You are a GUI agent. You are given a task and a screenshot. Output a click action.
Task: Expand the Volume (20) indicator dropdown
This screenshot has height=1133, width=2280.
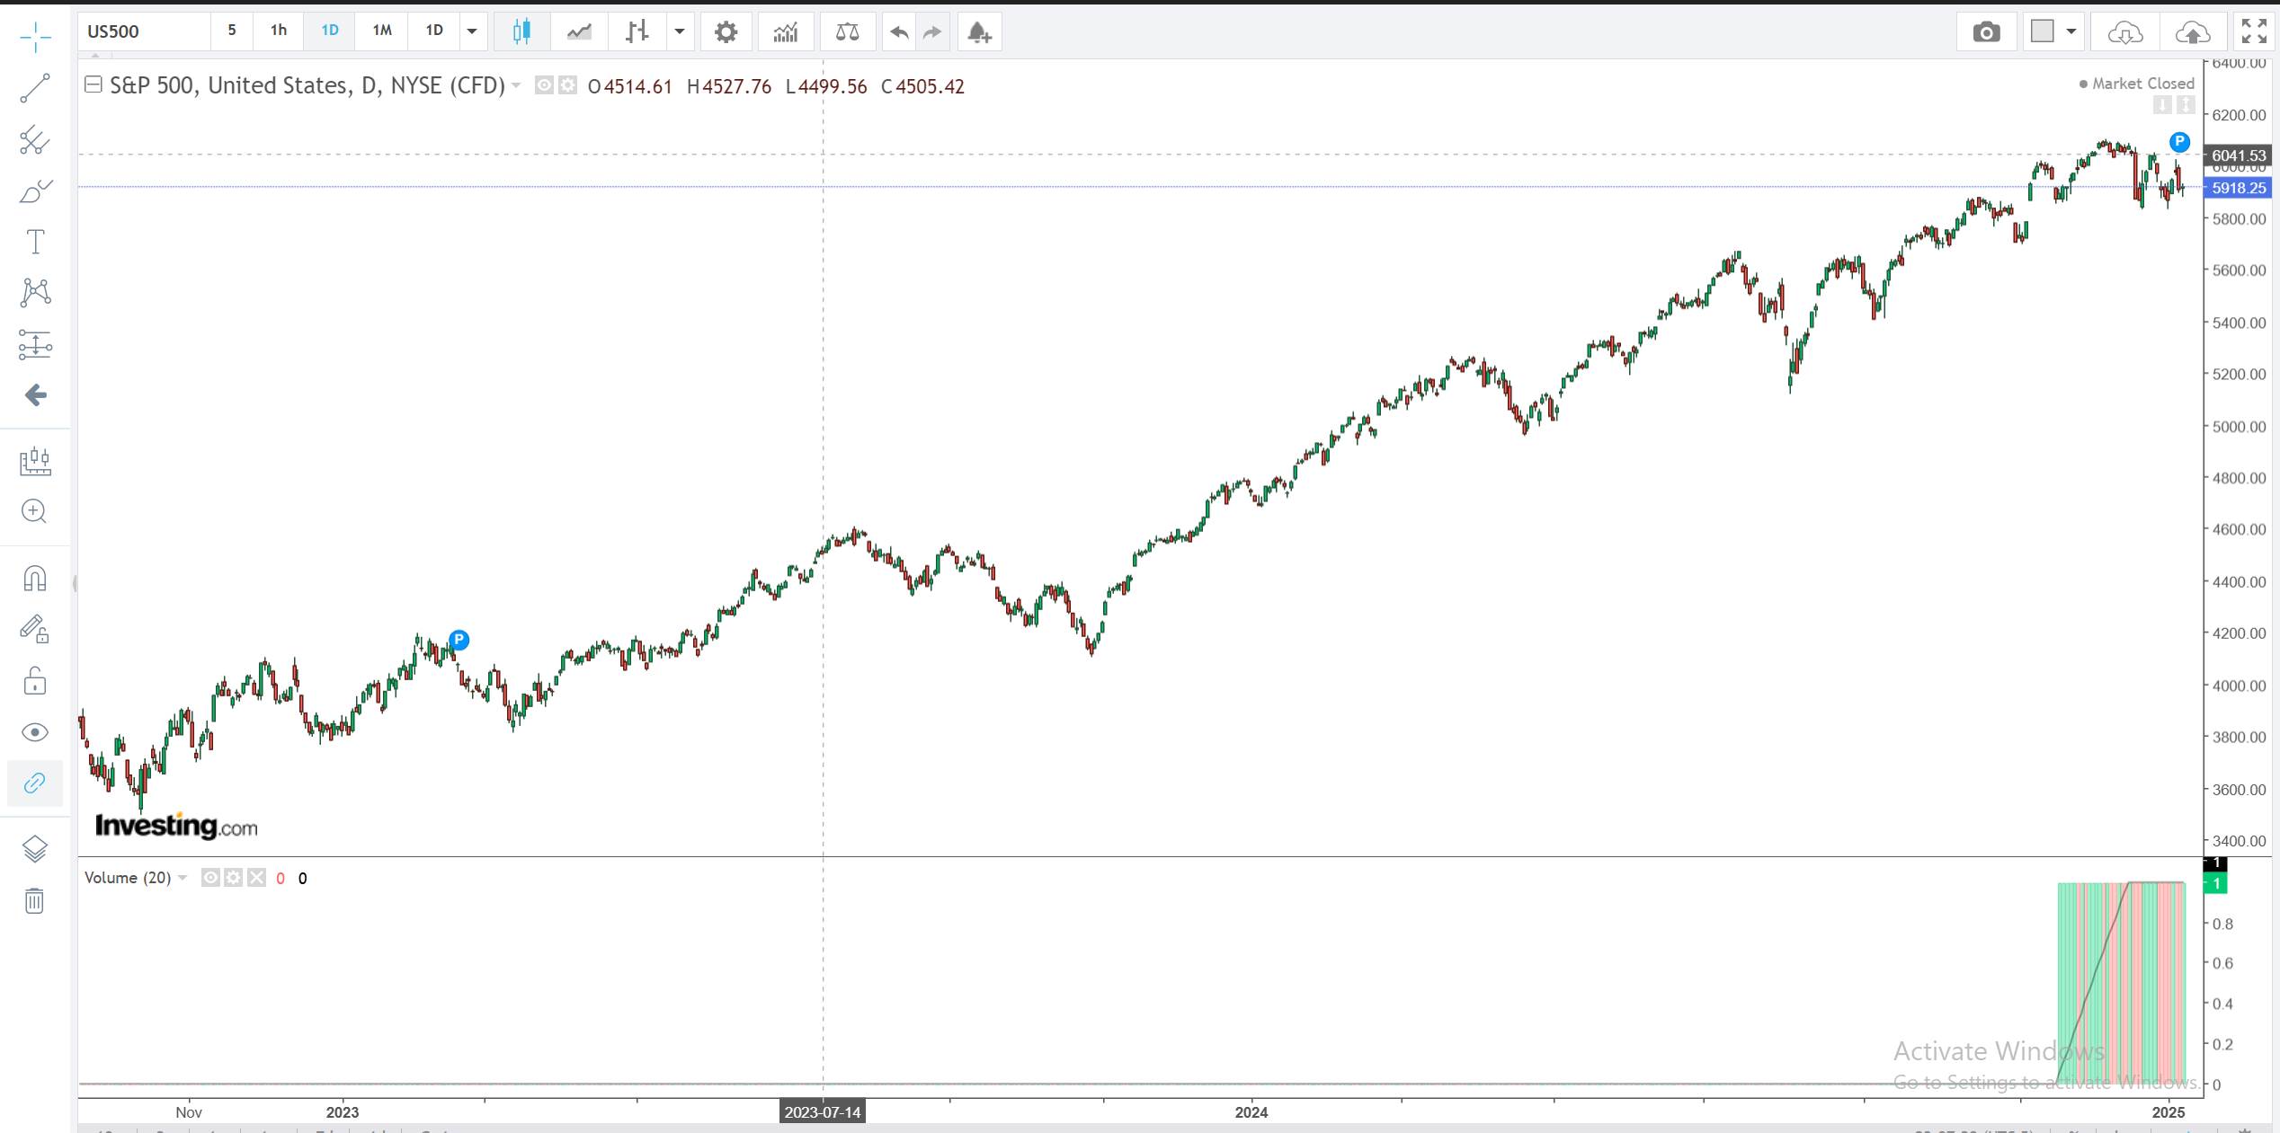[x=183, y=878]
